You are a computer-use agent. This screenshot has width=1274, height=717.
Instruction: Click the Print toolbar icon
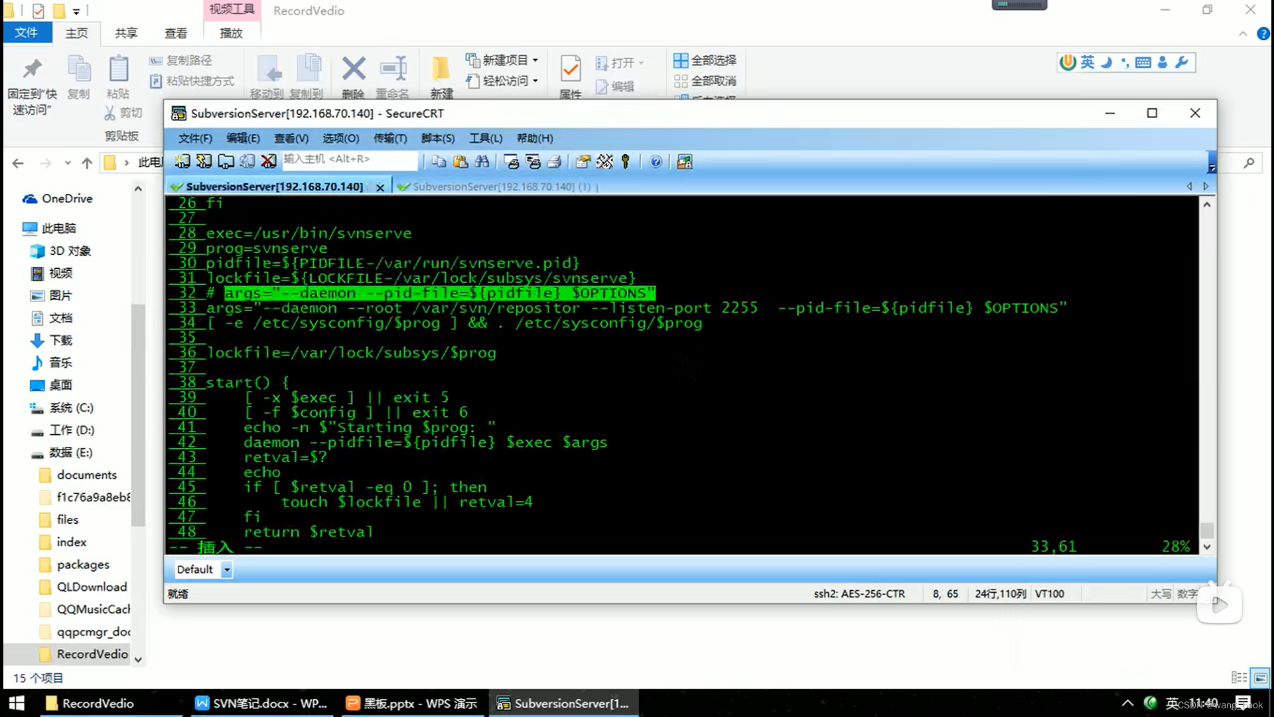click(x=555, y=161)
